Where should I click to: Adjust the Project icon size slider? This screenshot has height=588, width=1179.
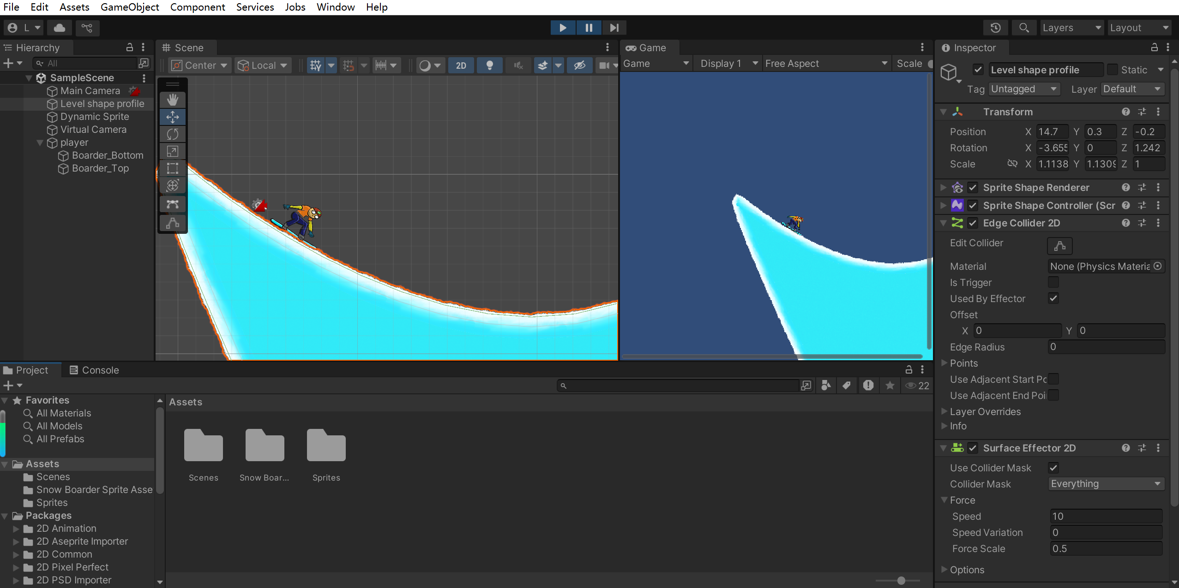901,581
